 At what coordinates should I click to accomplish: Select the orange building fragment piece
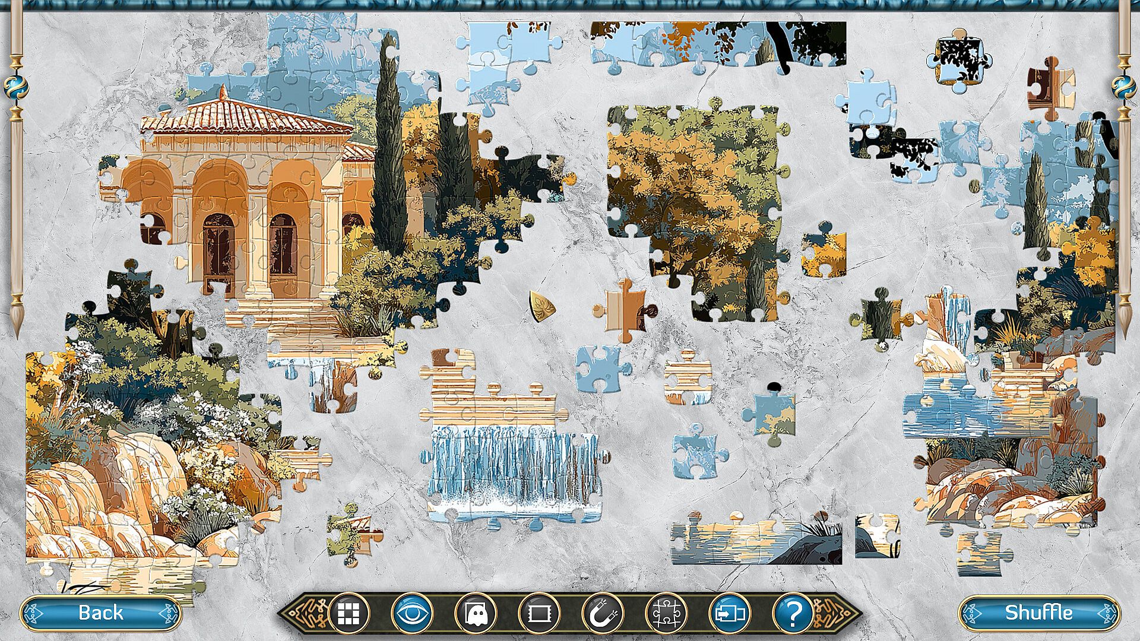coord(625,310)
